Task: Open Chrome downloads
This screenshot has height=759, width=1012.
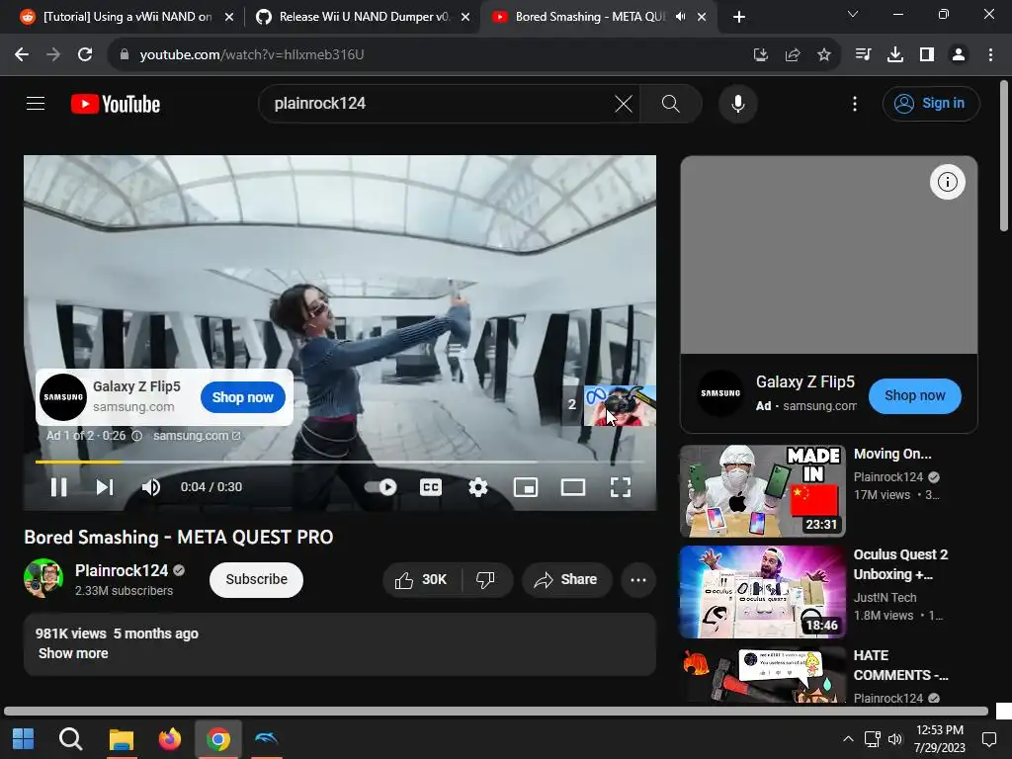Action: pyautogui.click(x=895, y=55)
